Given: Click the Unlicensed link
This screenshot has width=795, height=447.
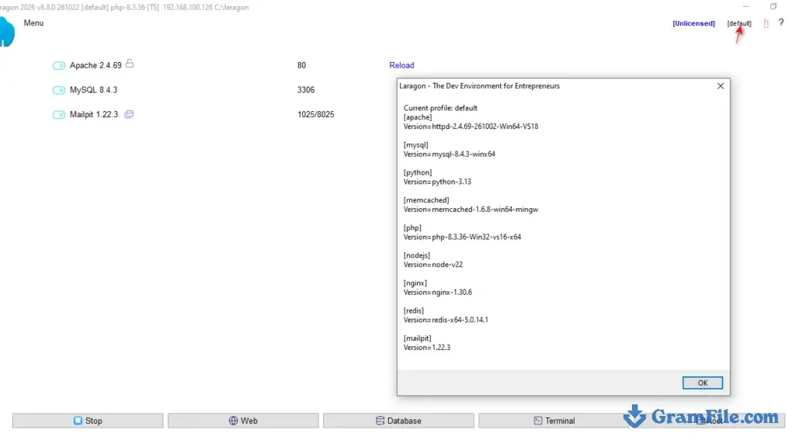Looking at the screenshot, I should pyautogui.click(x=693, y=23).
